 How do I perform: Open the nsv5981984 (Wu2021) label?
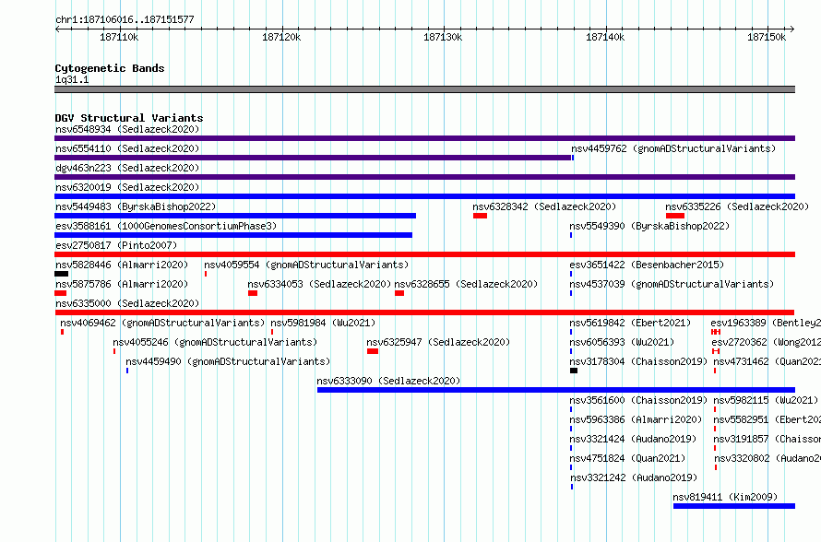pyautogui.click(x=323, y=323)
